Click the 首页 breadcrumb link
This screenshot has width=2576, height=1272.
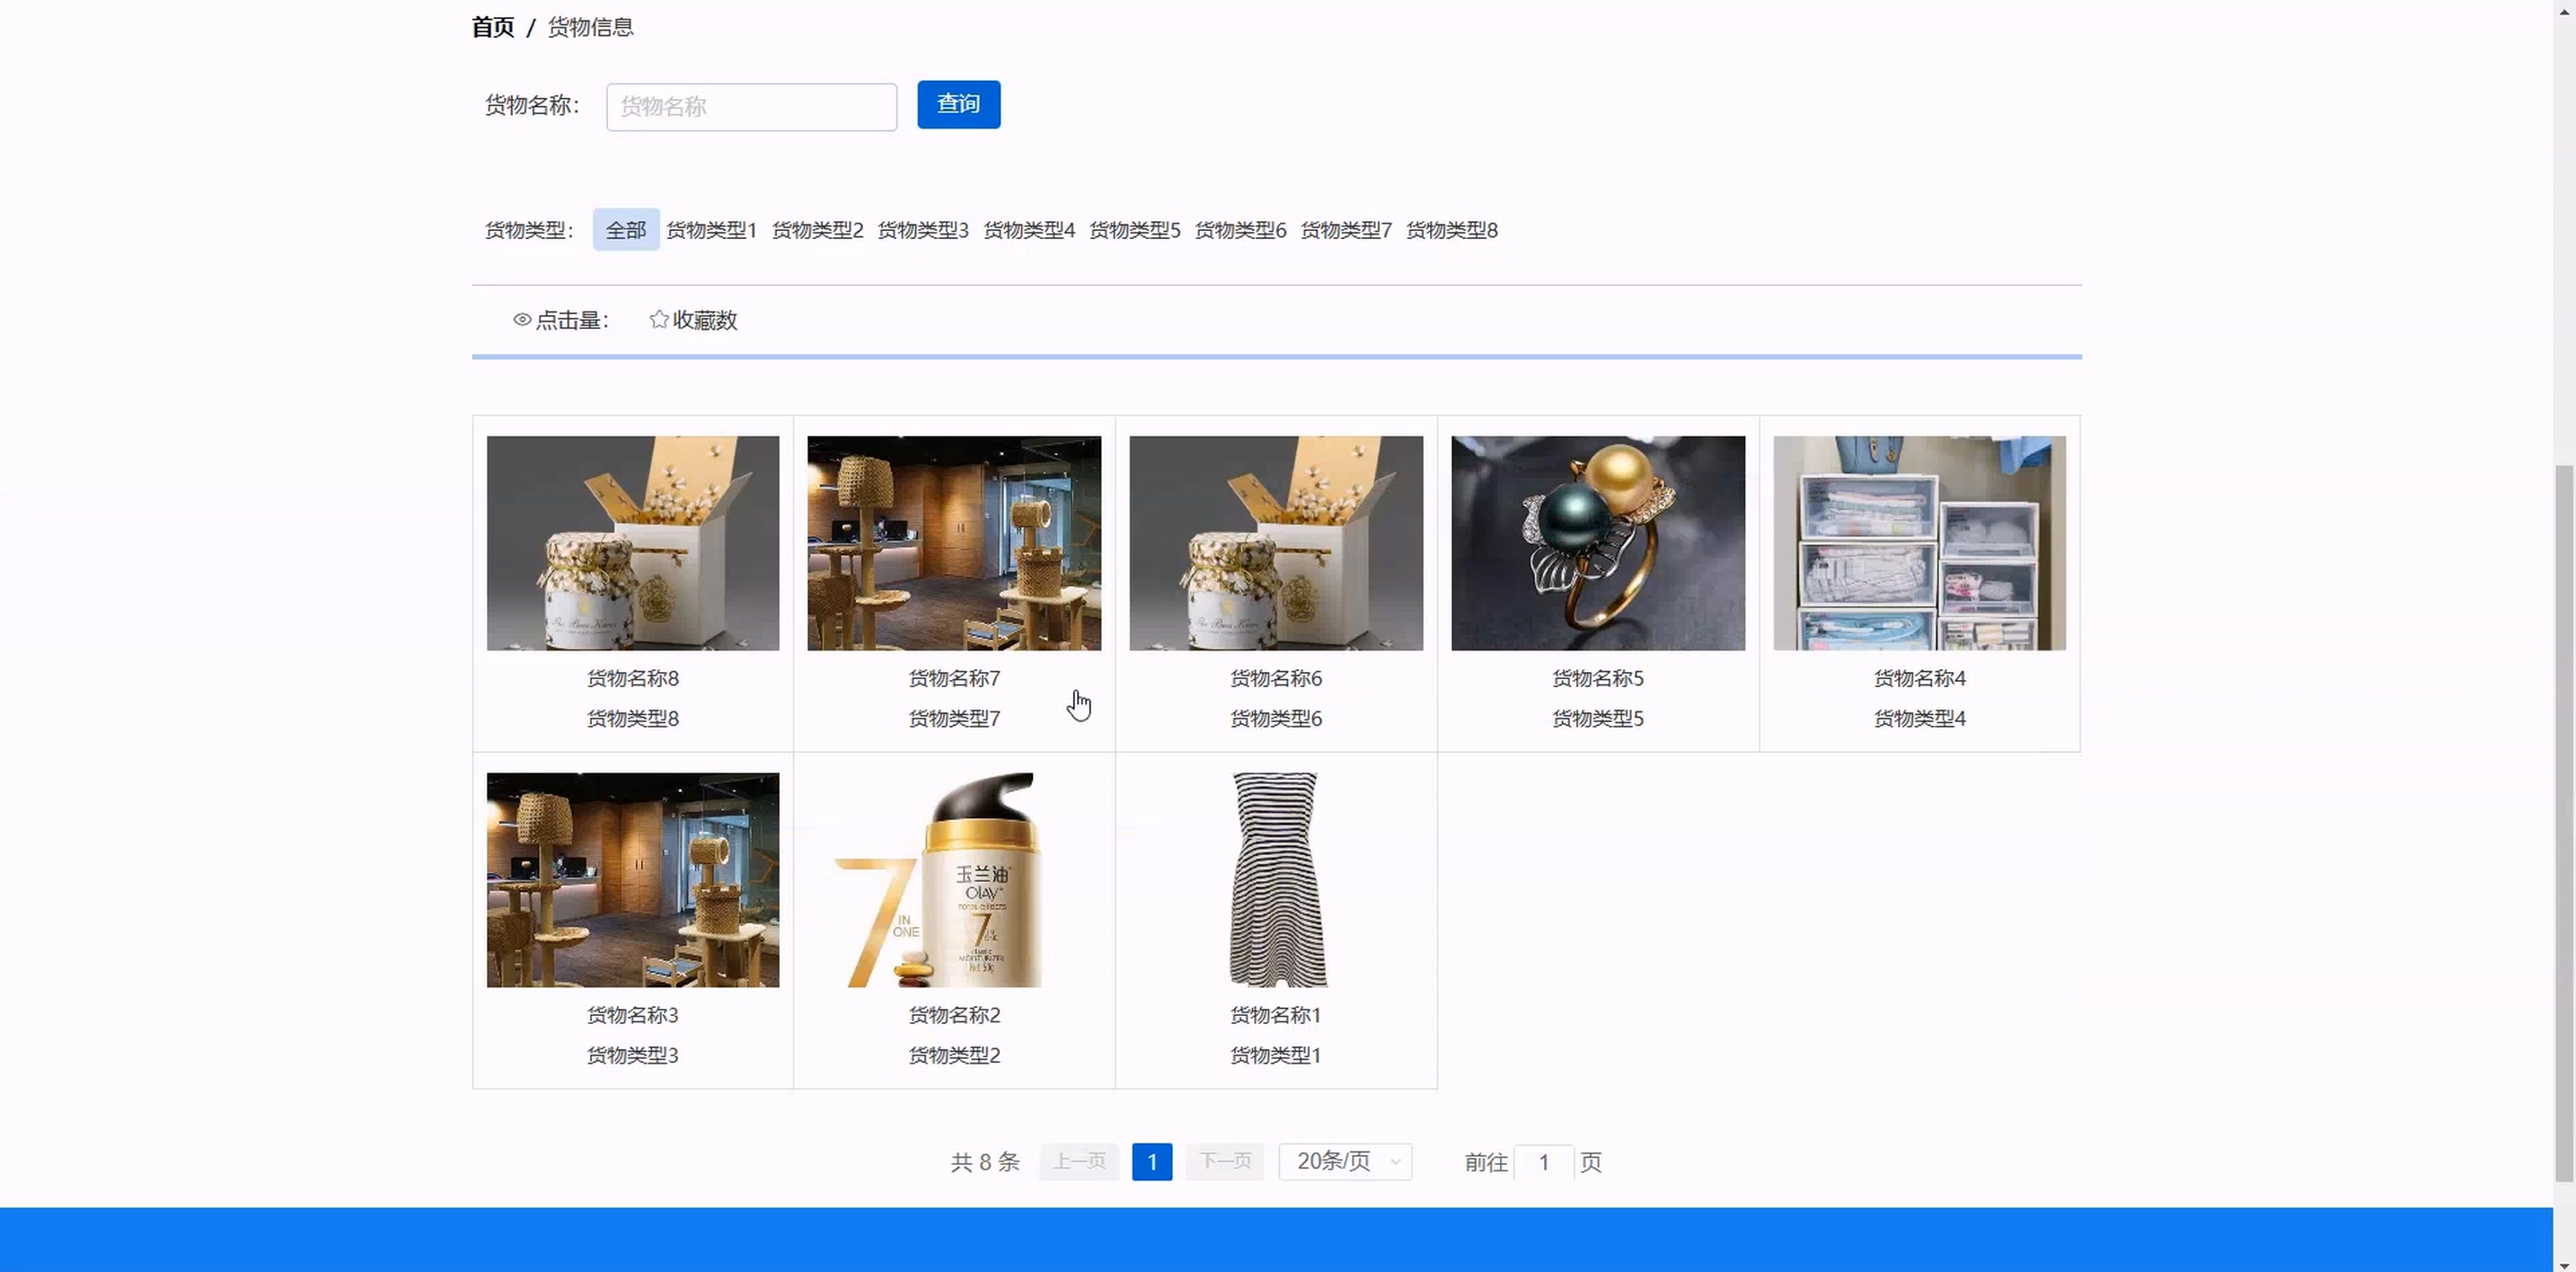tap(493, 27)
